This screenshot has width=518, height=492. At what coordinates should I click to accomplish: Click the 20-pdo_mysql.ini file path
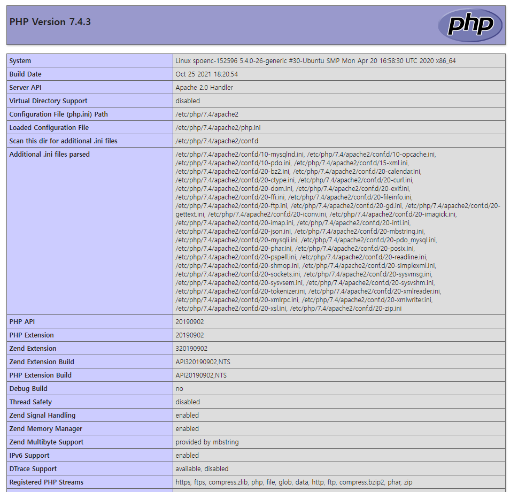point(369,240)
